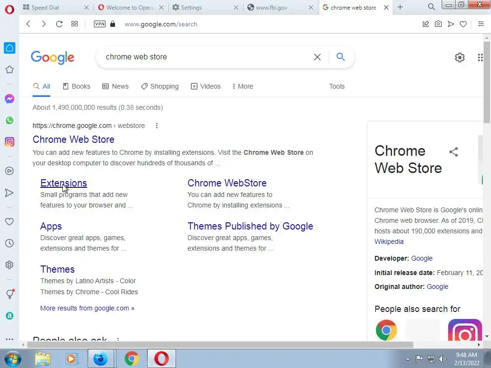Open the tab search magnifier icon

431,7
